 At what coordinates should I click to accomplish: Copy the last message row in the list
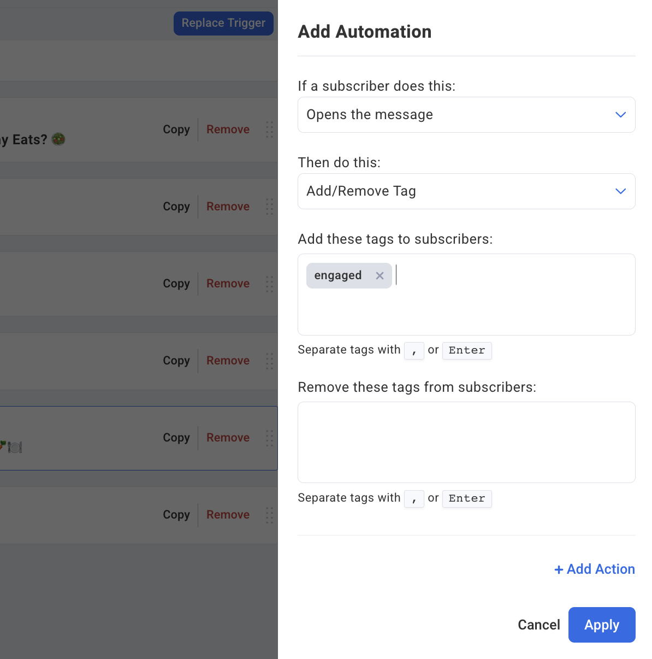point(176,515)
